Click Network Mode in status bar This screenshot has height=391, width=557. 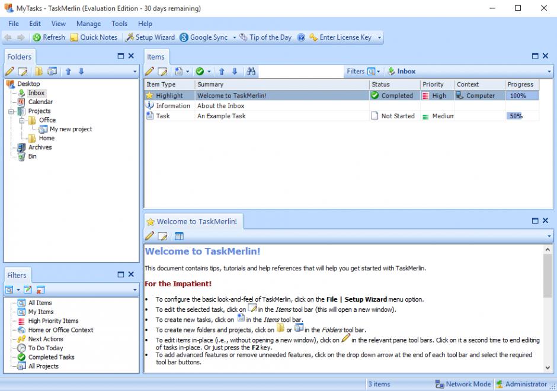pyautogui.click(x=463, y=384)
